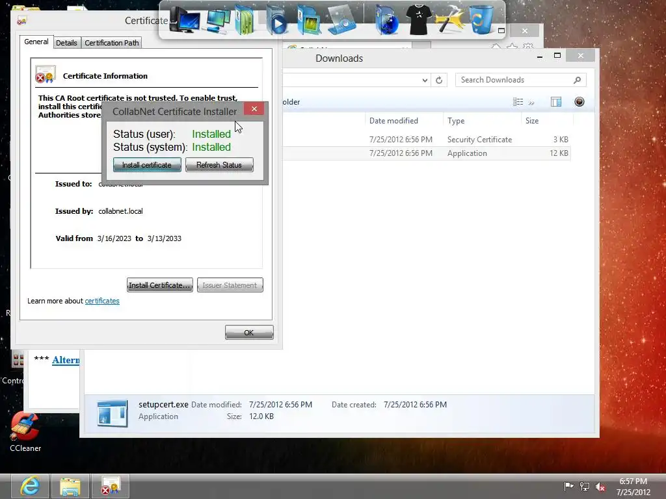Open the pictures folder dock icon
Image resolution: width=666 pixels, height=499 pixels.
(308, 20)
